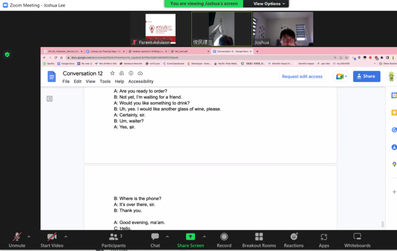Open the View Options dropdown

[x=269, y=4]
